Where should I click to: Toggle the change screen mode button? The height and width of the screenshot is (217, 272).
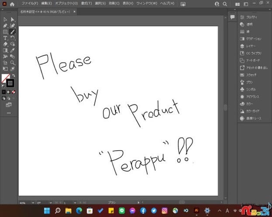pos(8,105)
